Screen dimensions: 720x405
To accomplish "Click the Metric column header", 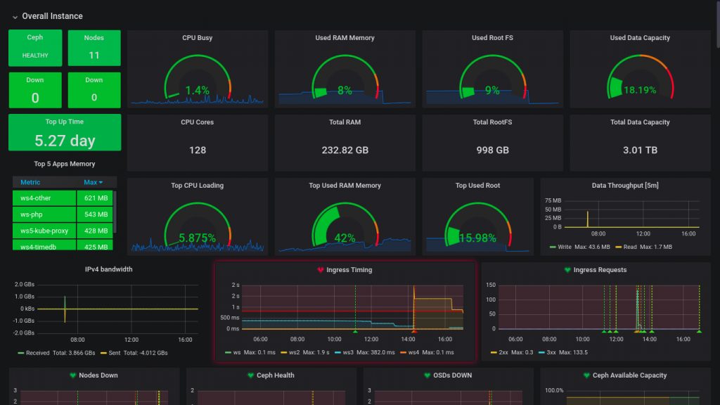I will click(x=30, y=182).
